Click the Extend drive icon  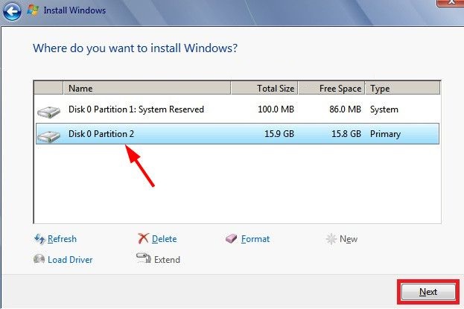pos(144,258)
